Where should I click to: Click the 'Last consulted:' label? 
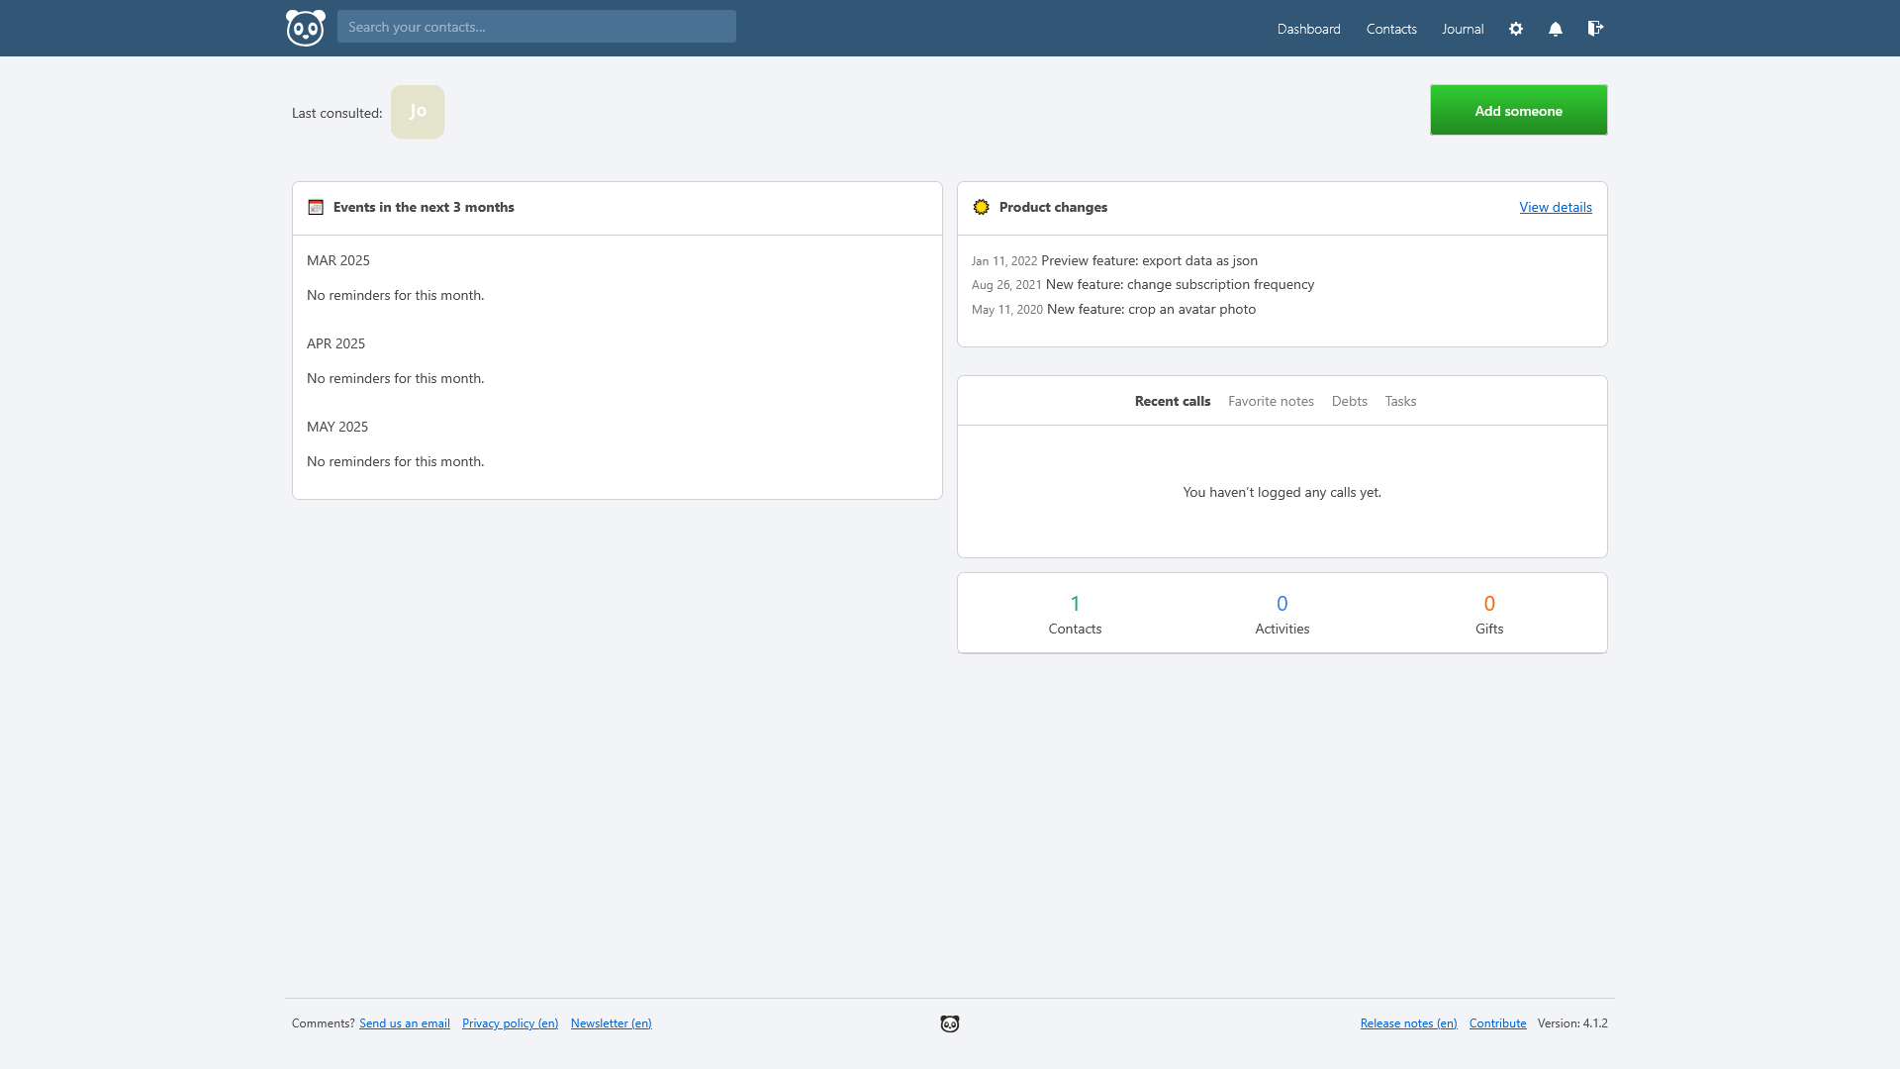coord(336,113)
